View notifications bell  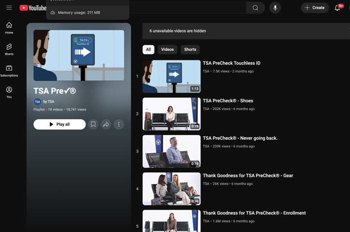(x=338, y=8)
